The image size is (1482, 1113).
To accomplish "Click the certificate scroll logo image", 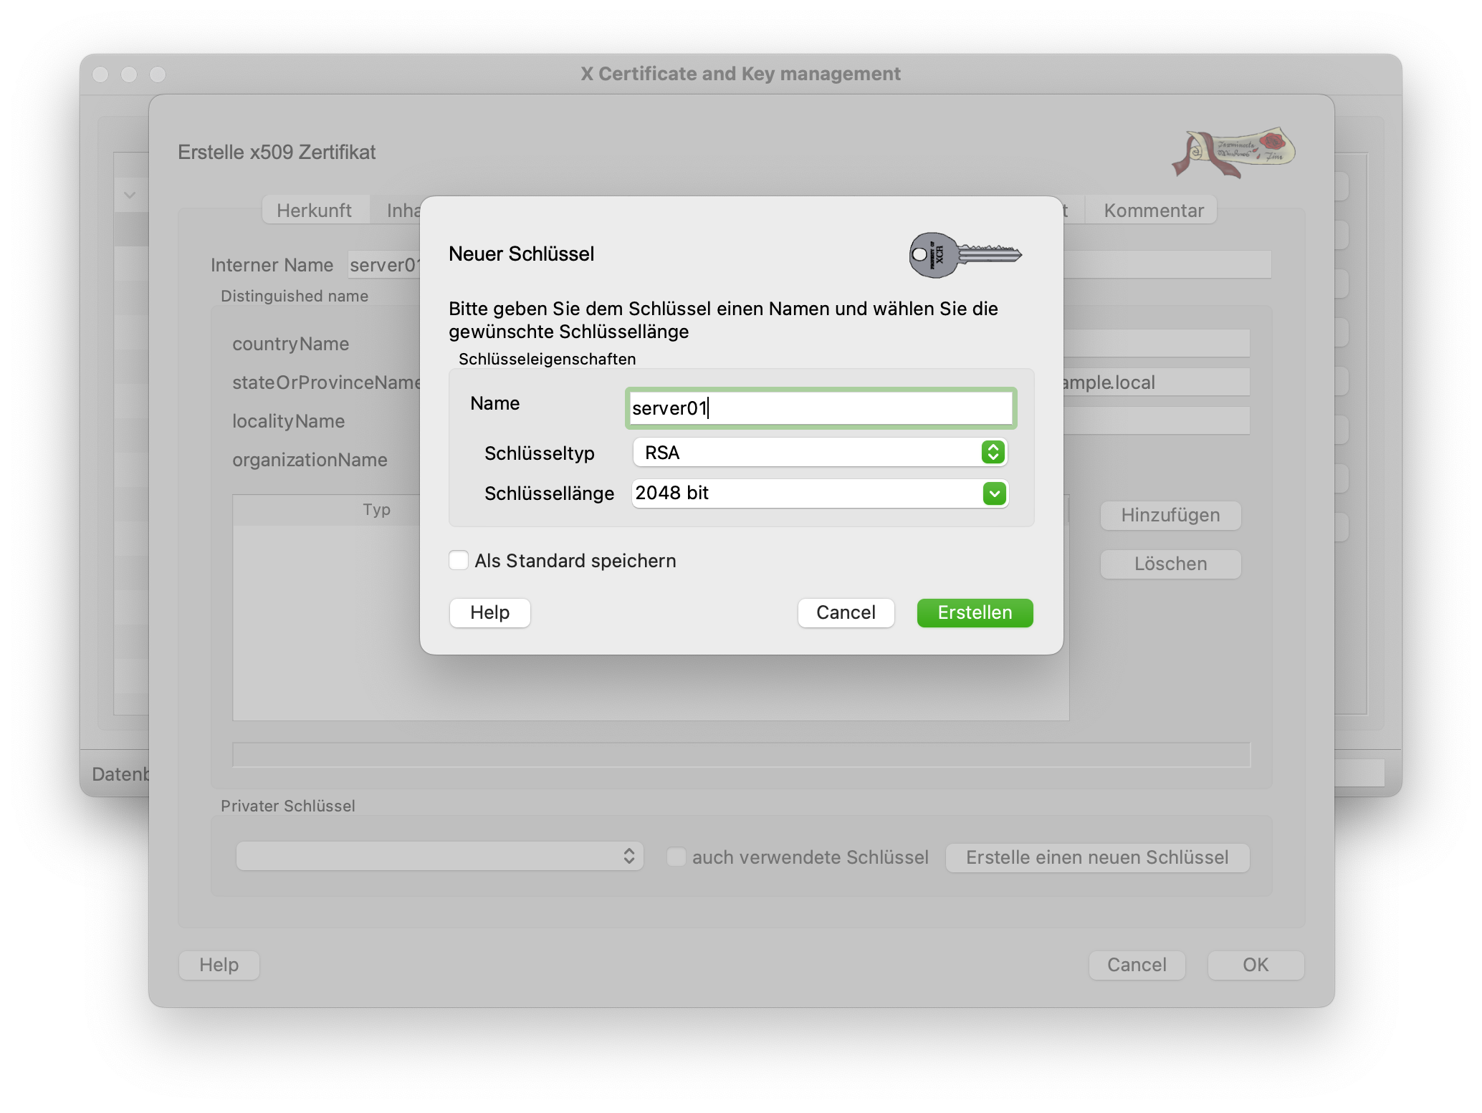I will point(1234,152).
